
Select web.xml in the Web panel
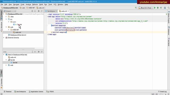click(13, 57)
